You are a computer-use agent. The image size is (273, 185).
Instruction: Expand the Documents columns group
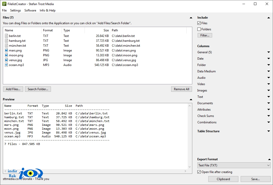(x=268, y=103)
